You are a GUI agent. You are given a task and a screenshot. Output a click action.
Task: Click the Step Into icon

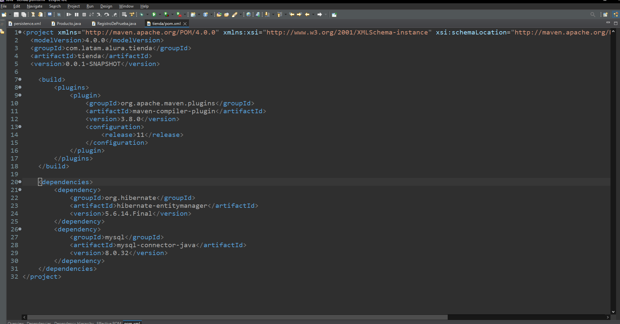99,14
